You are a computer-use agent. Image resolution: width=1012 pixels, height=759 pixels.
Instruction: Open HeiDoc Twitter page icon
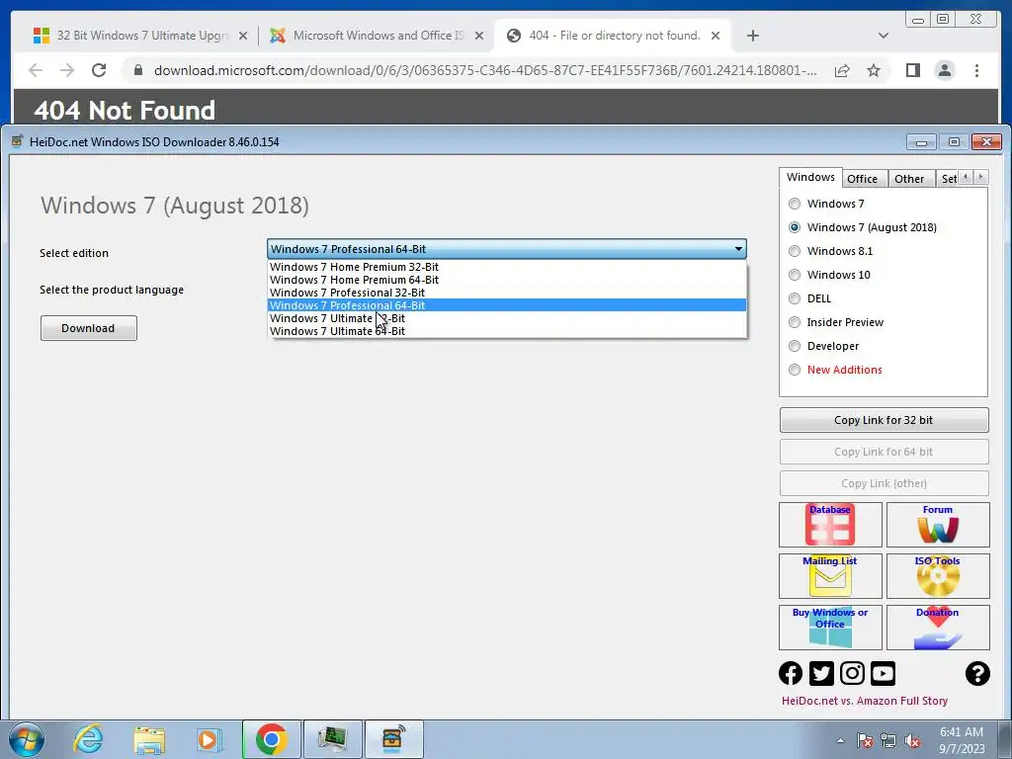tap(821, 673)
